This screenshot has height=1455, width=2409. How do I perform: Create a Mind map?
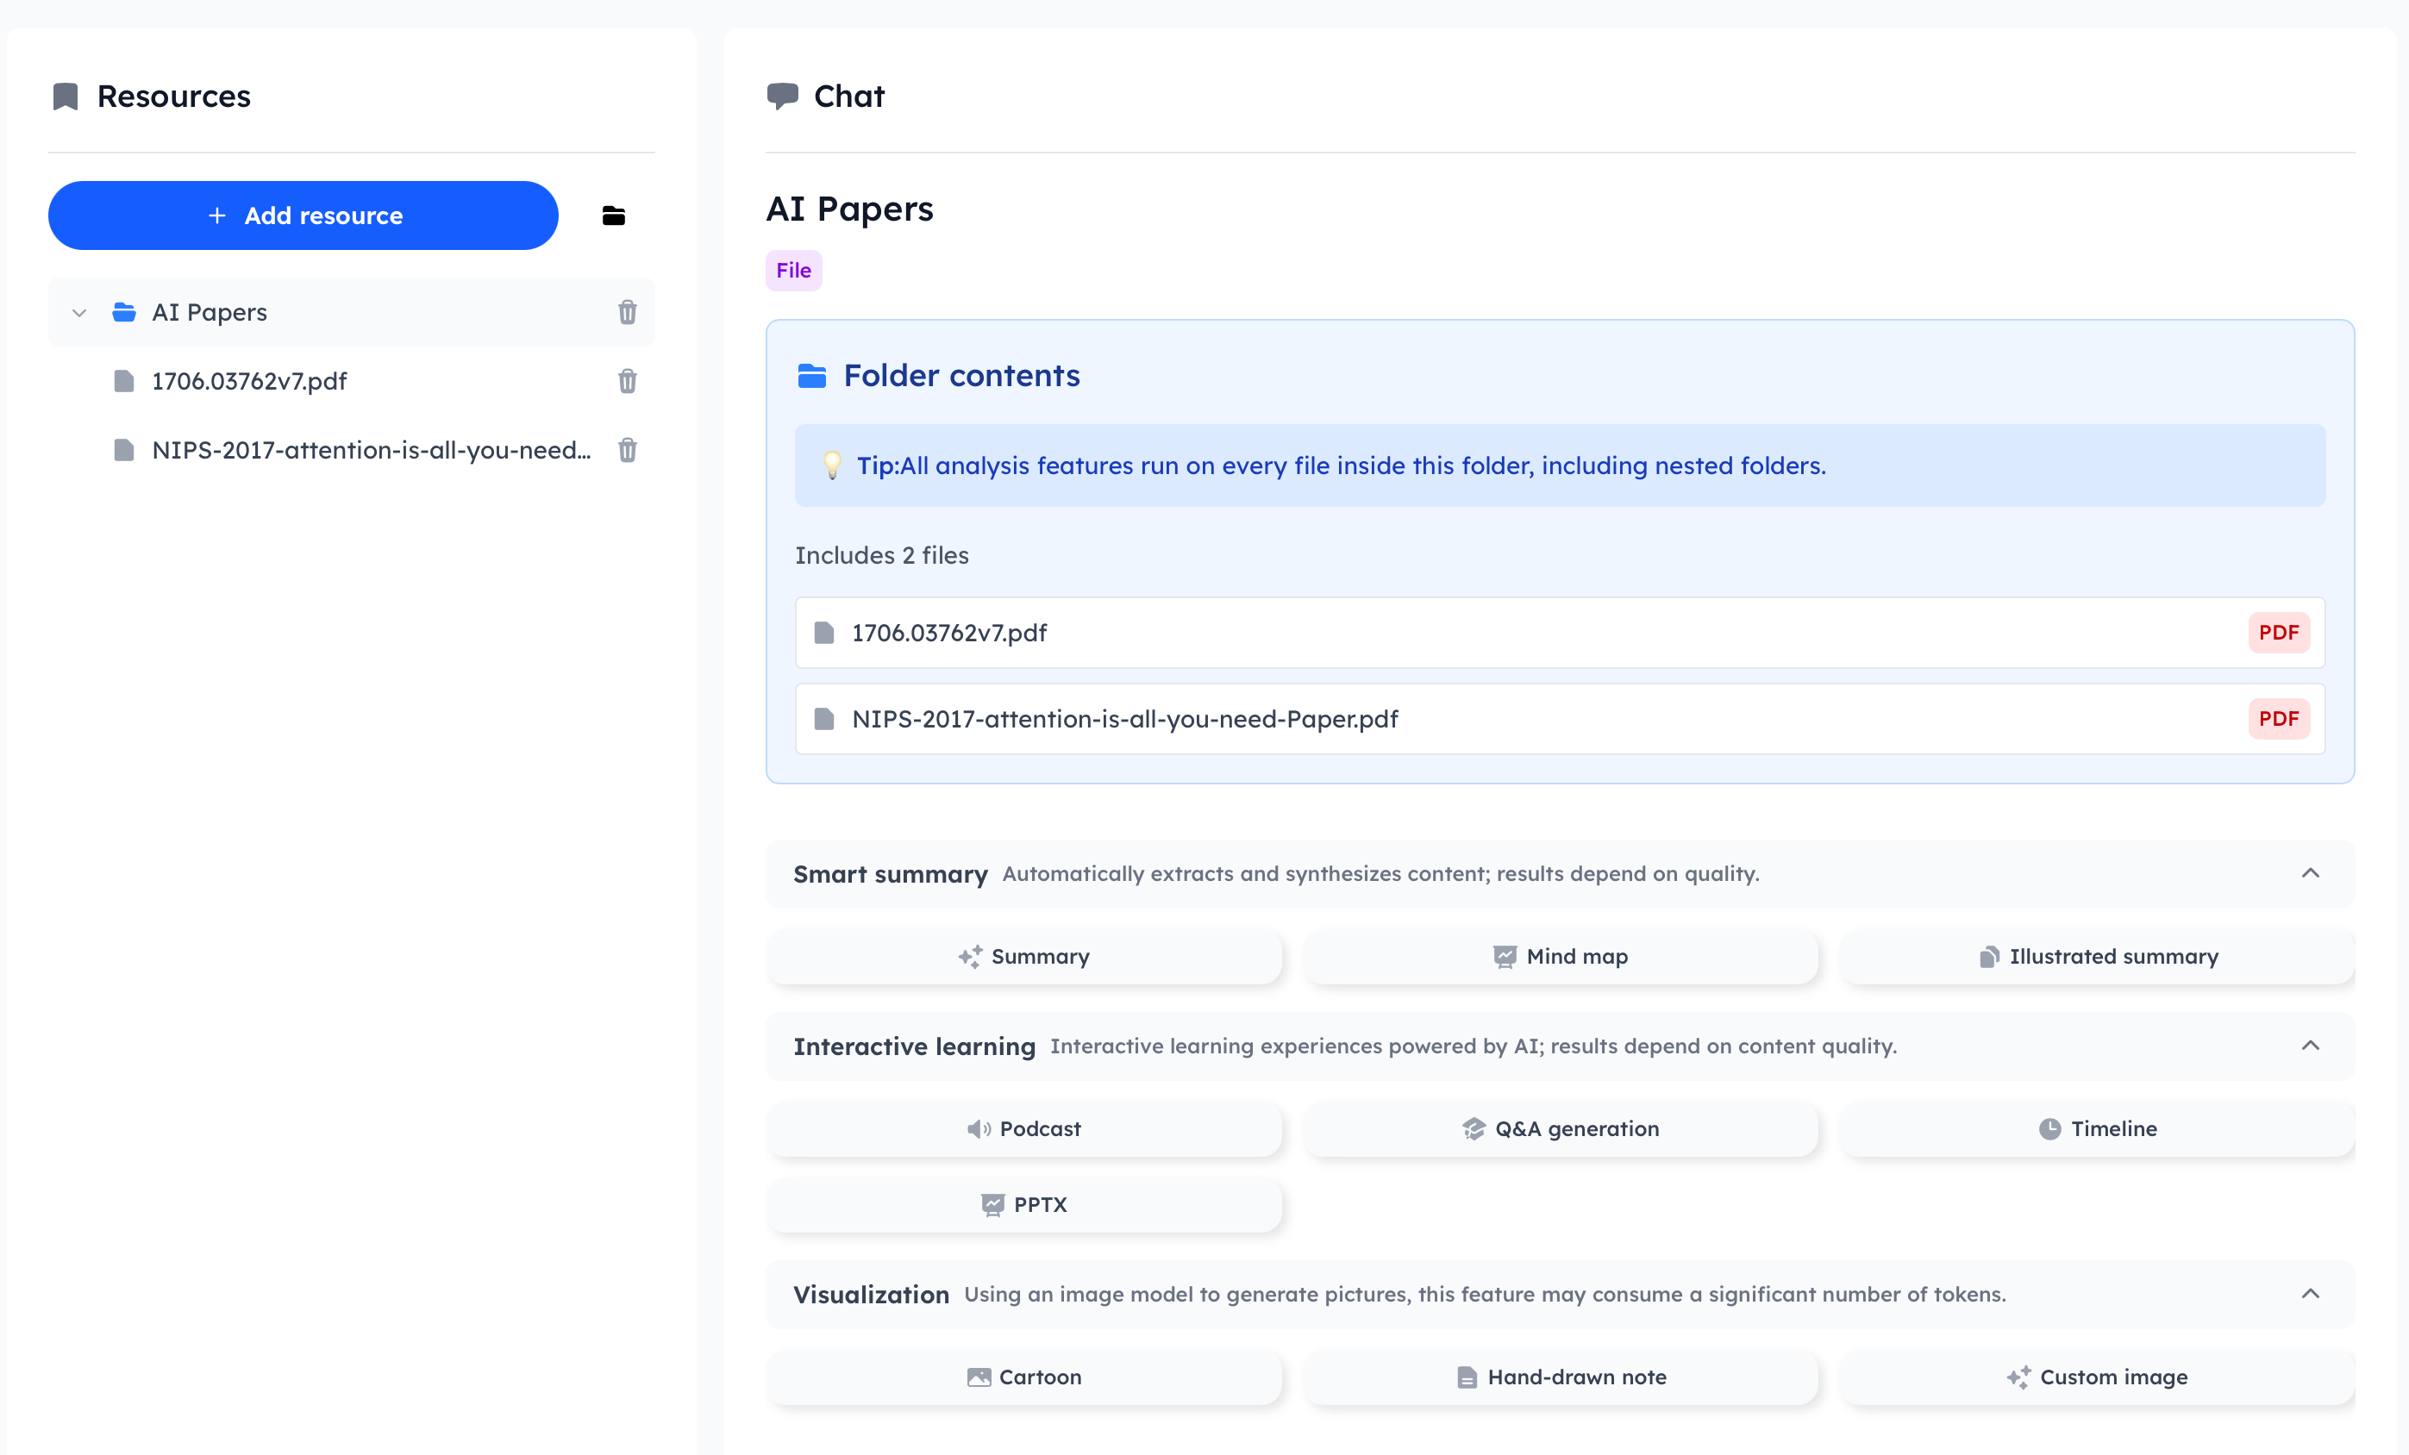point(1561,957)
